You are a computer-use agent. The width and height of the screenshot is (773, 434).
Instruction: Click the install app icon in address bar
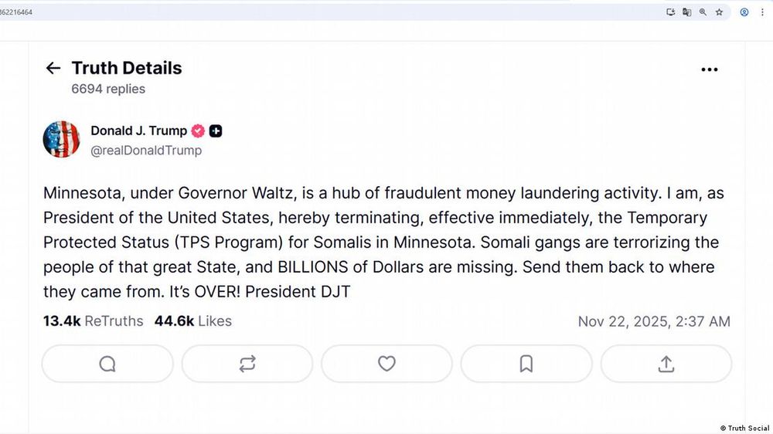(x=670, y=12)
